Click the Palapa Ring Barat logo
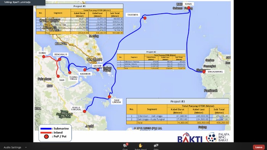The width and height of the screenshot is (267, 150). [218, 137]
